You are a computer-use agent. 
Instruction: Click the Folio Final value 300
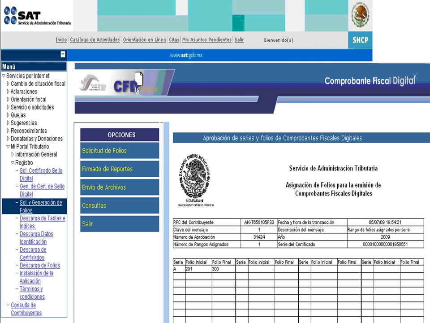pyautogui.click(x=215, y=269)
